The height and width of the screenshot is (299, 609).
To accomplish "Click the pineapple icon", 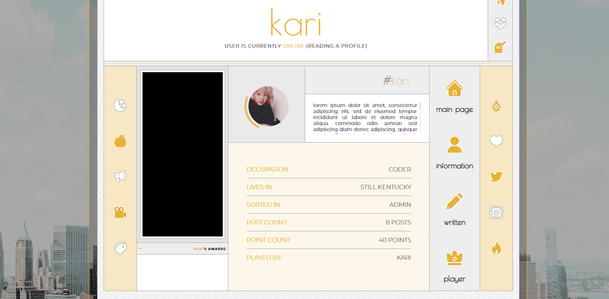I will 496,106.
